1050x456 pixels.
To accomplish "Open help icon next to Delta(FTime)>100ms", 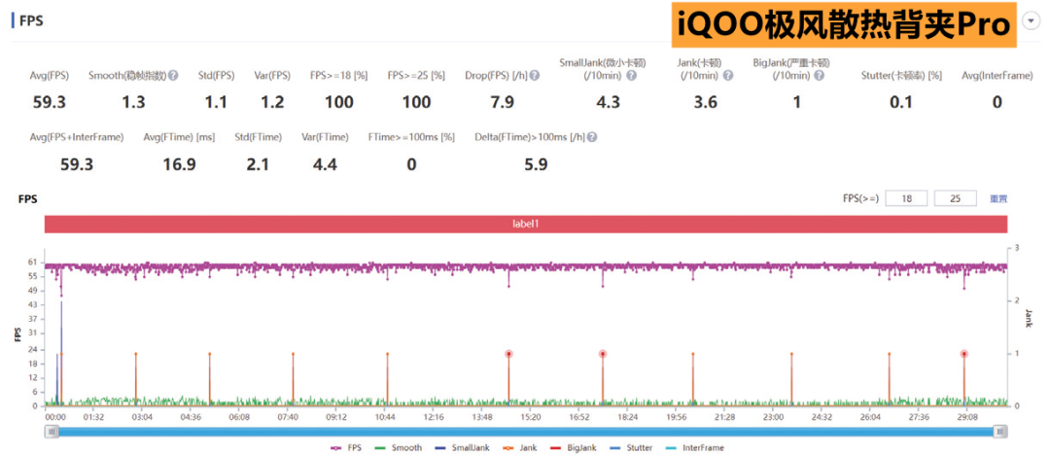I will tap(592, 136).
